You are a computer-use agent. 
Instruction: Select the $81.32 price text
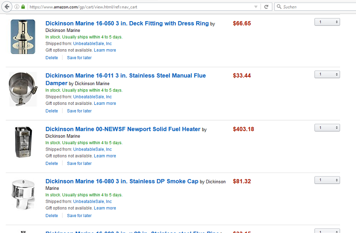[x=242, y=181]
